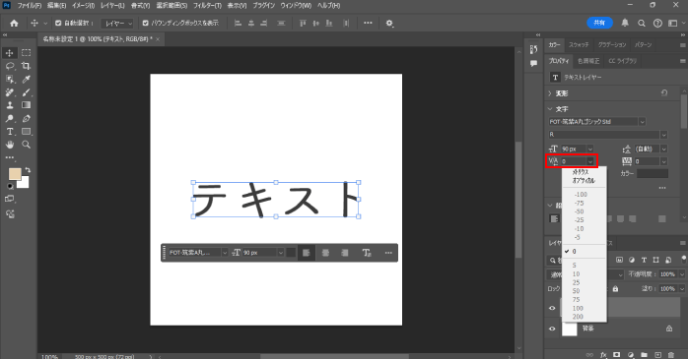Select the Dodge tool
The width and height of the screenshot is (688, 359).
pyautogui.click(x=10, y=119)
